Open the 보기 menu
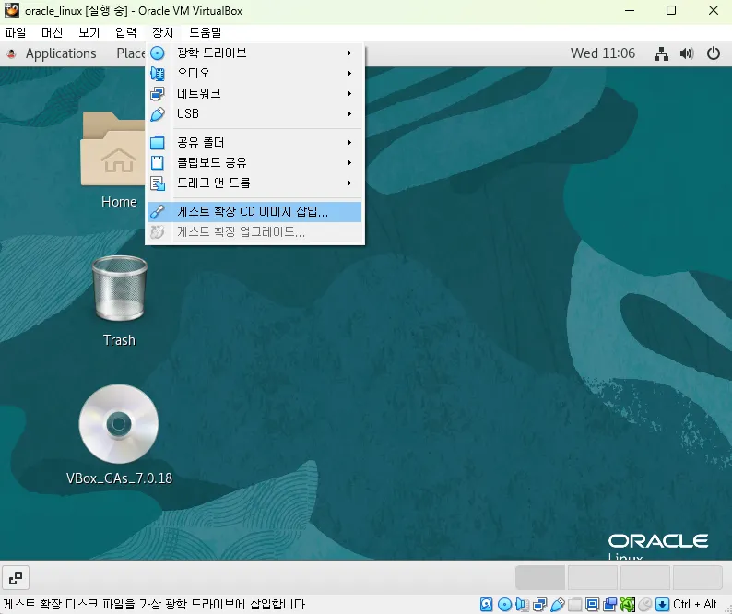The height and width of the screenshot is (614, 732). coord(89,32)
